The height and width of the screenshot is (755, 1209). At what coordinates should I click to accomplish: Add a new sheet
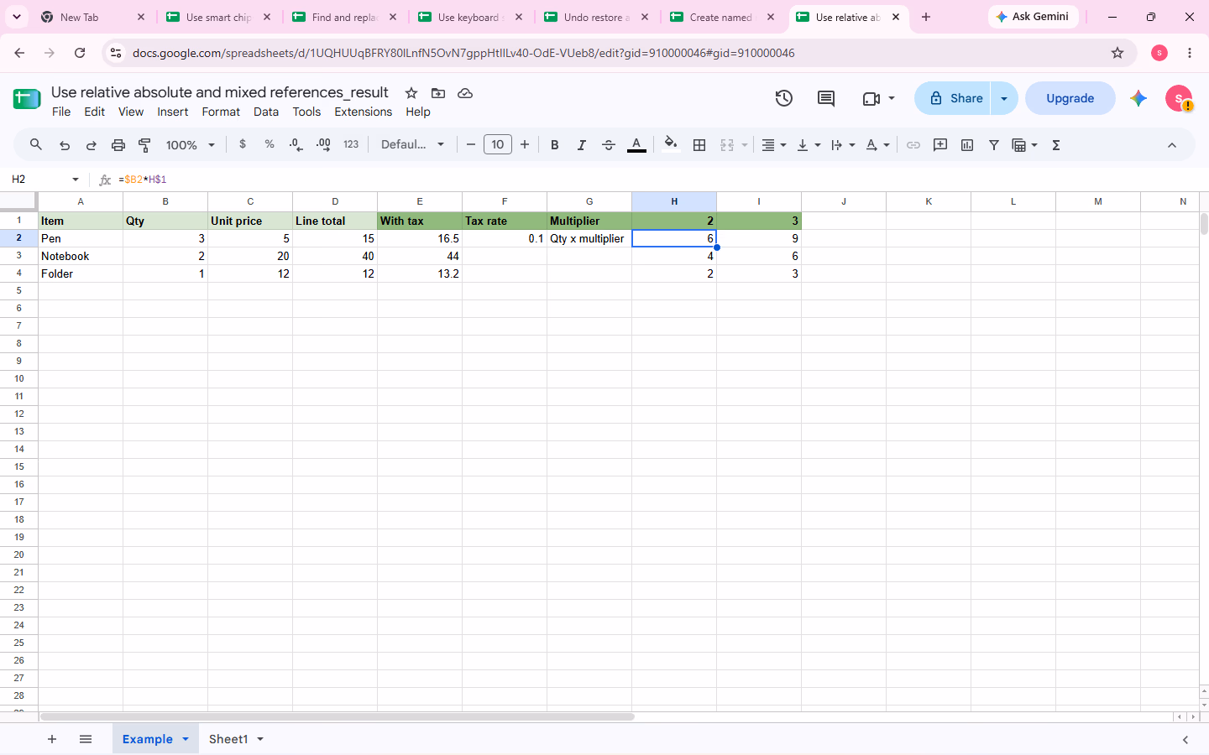coord(52,739)
